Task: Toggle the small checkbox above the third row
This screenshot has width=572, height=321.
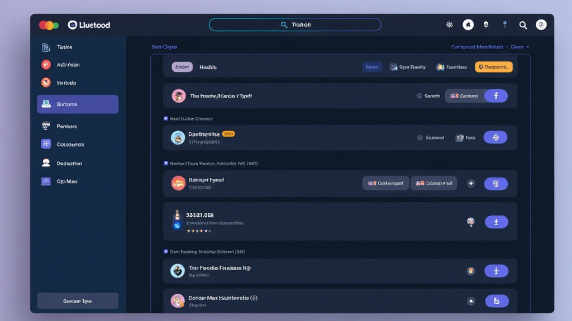Action: point(165,163)
